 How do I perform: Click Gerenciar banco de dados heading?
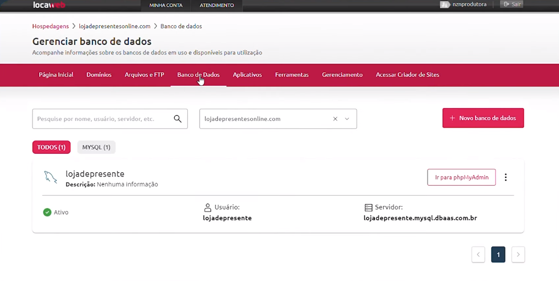92,41
